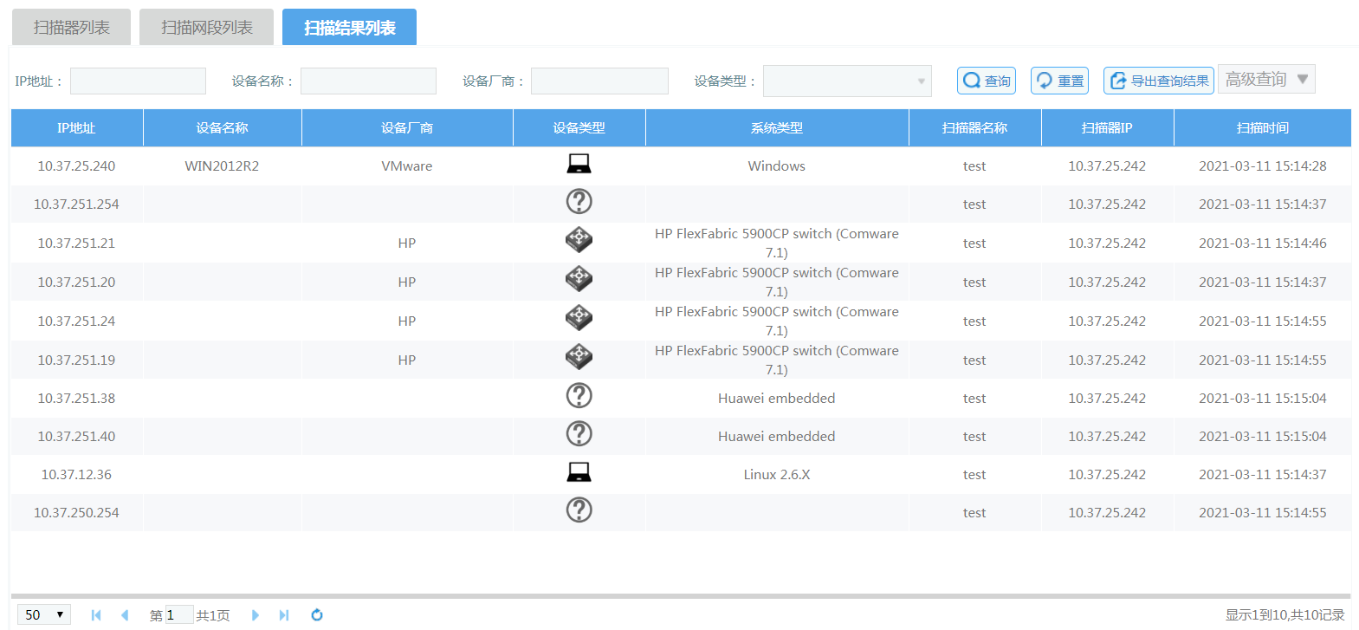Click scan time 2021-03-11 15:14:28
Viewport: 1359px width, 630px height.
(1263, 166)
